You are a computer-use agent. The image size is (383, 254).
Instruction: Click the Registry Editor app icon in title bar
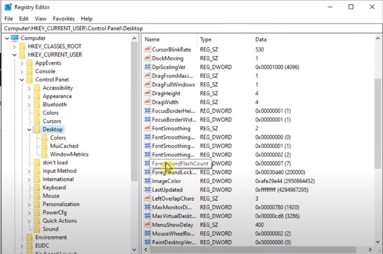coord(8,7)
